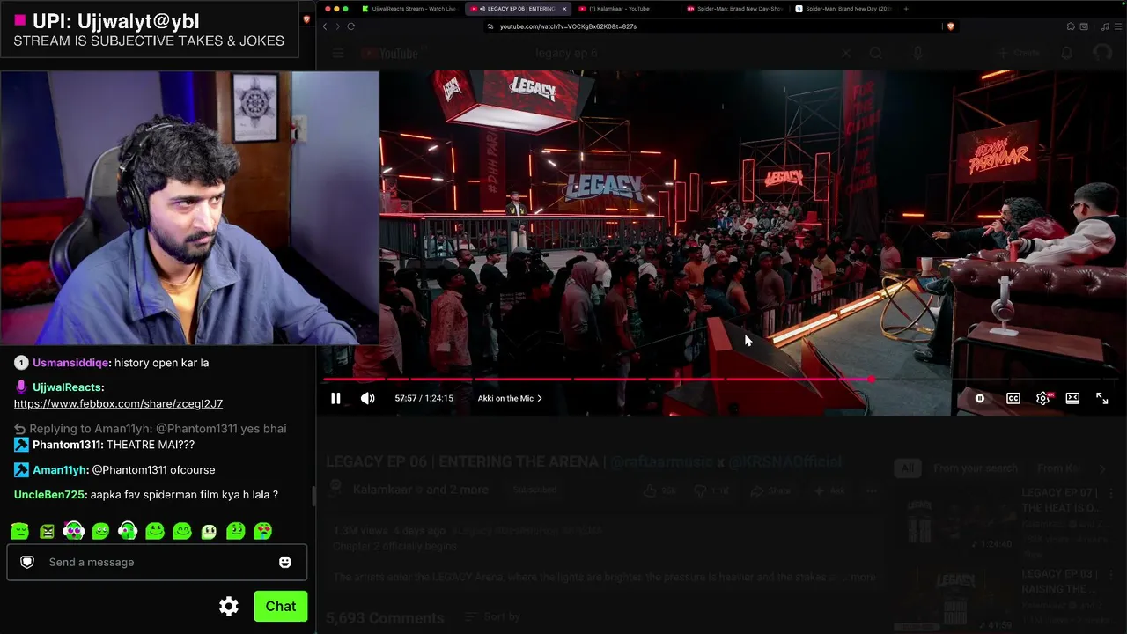Clear the YouTube search query
The height and width of the screenshot is (634, 1127).
pos(845,54)
